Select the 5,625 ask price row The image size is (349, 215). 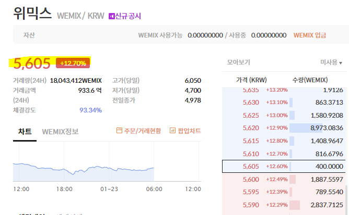click(284, 115)
